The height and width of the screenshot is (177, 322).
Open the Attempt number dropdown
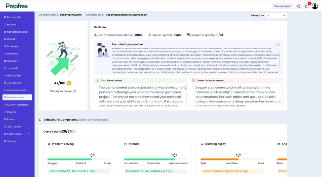pyautogui.click(x=276, y=15)
